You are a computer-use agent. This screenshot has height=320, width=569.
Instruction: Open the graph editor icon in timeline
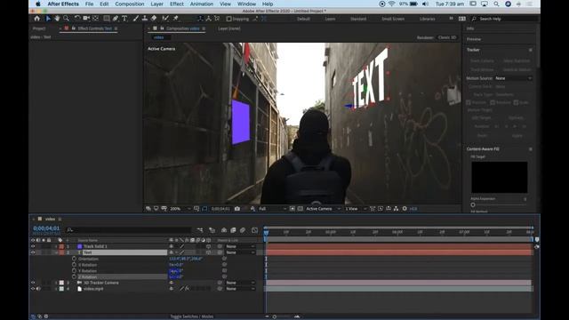pyautogui.click(x=255, y=230)
